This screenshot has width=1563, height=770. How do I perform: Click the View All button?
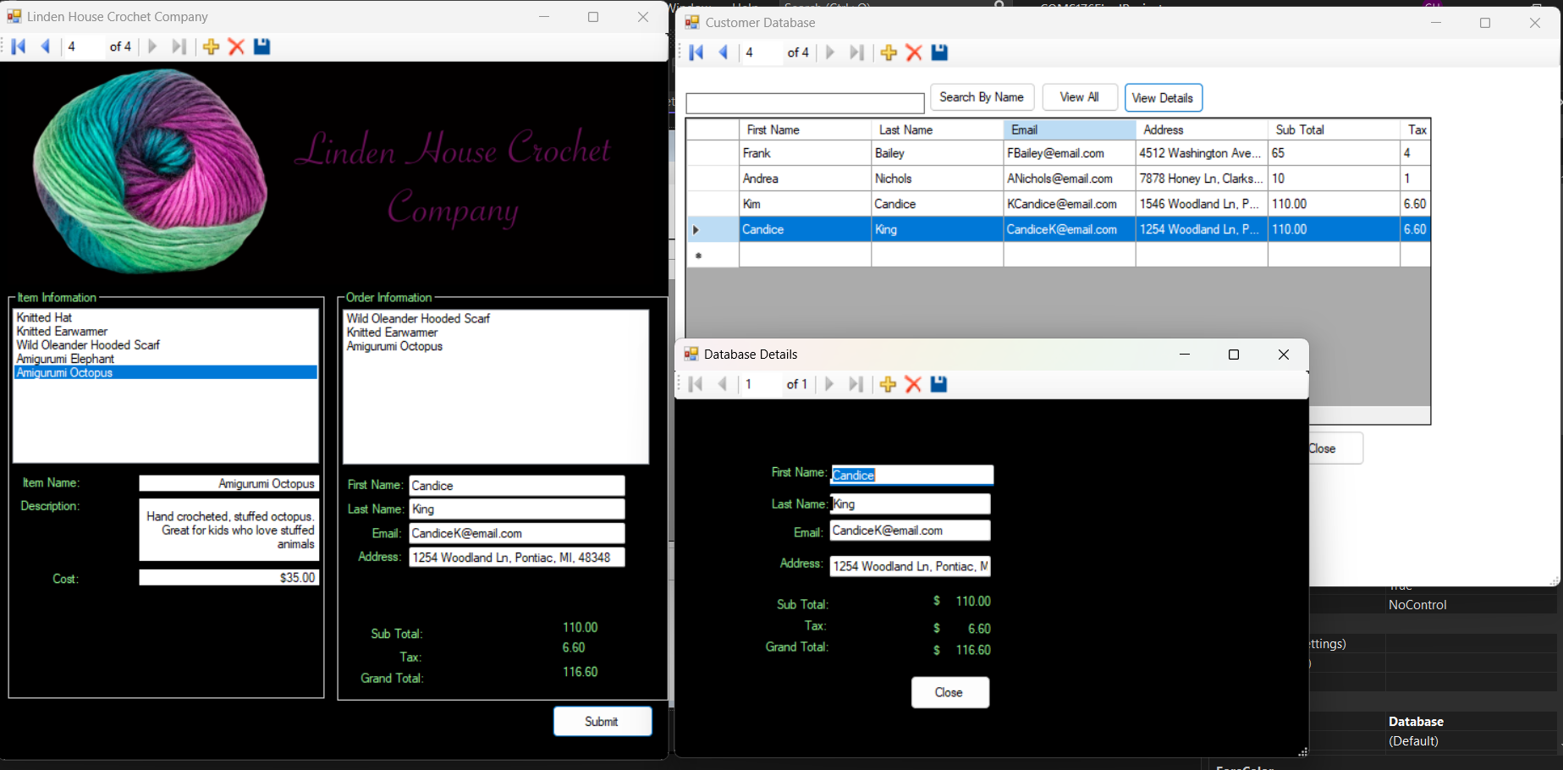pos(1079,97)
